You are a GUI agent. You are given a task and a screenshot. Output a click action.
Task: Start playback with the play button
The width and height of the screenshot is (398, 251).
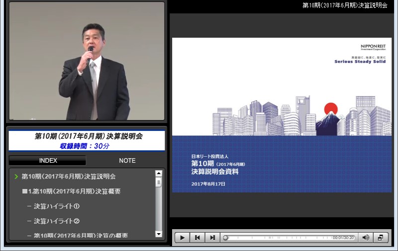coord(182,238)
